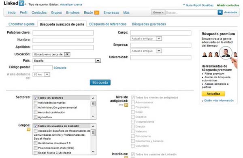This screenshot has width=243, height=158.
Task: Focus the Apellidos input field
Action: click(x=63, y=47)
